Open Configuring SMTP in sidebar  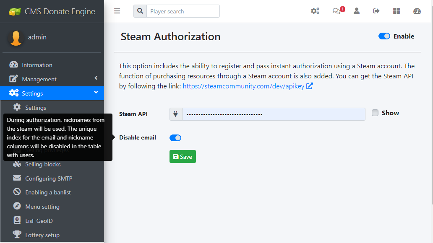click(x=49, y=178)
